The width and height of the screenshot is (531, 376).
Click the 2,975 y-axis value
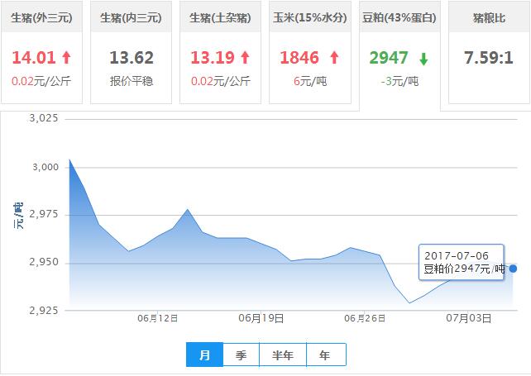(44, 214)
